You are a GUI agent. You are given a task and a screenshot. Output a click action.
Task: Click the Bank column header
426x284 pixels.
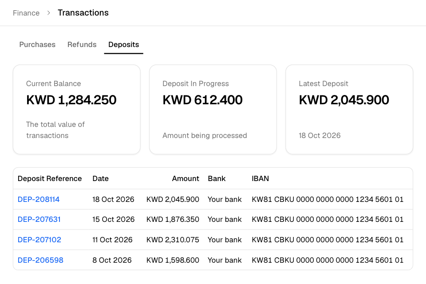tap(217, 178)
